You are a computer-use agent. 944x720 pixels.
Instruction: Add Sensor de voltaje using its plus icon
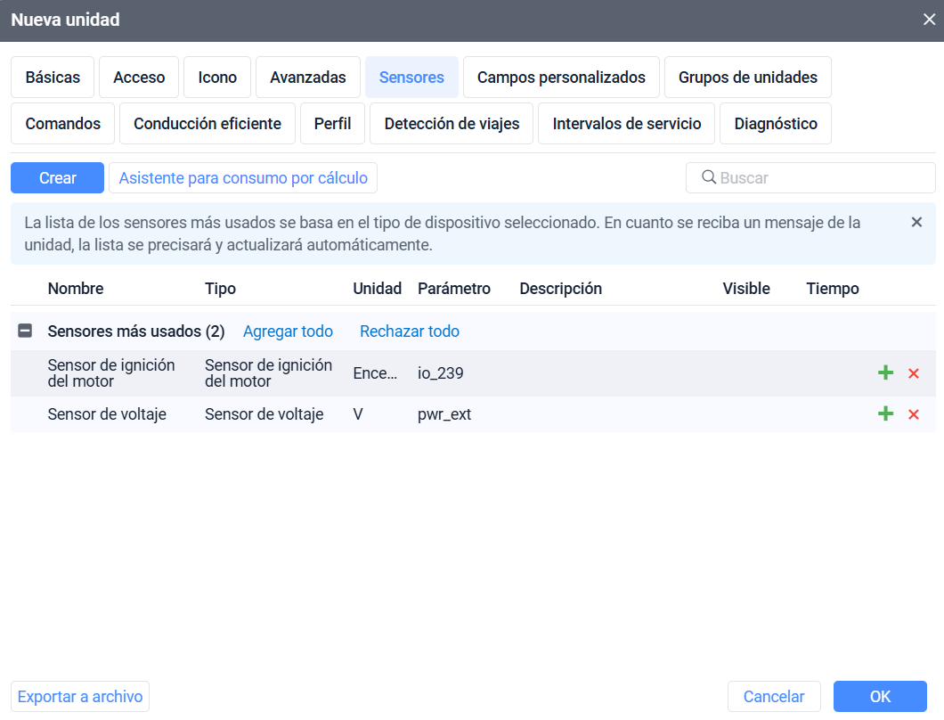point(885,413)
